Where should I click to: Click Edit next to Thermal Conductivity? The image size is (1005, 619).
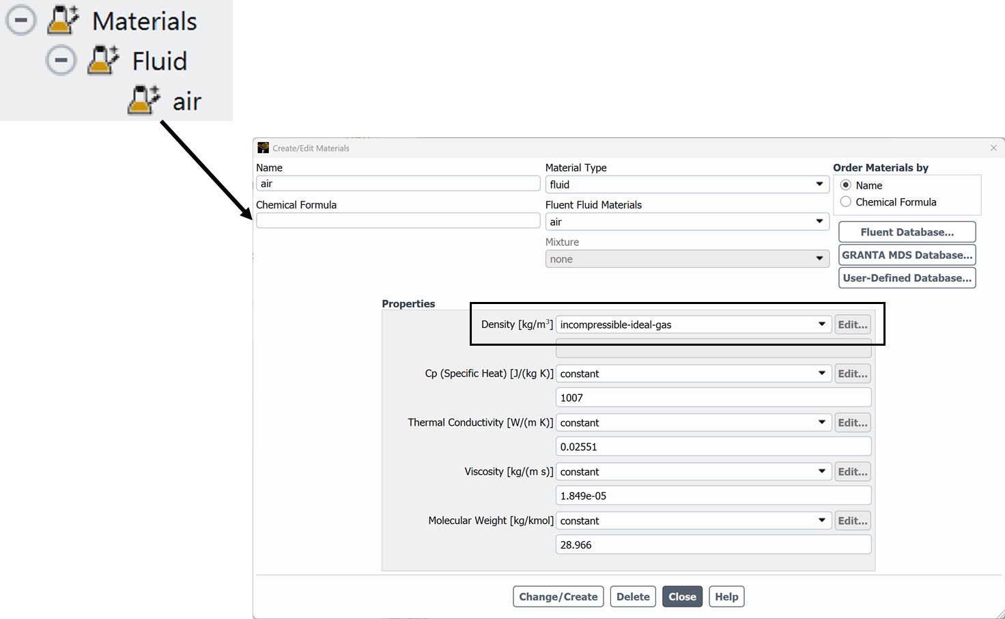click(853, 423)
